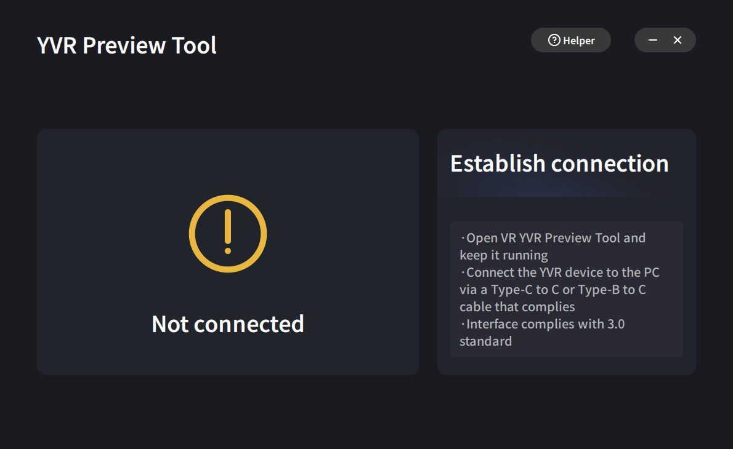This screenshot has width=733, height=449.
Task: Click the left Not connected status card
Action: [x=227, y=252]
